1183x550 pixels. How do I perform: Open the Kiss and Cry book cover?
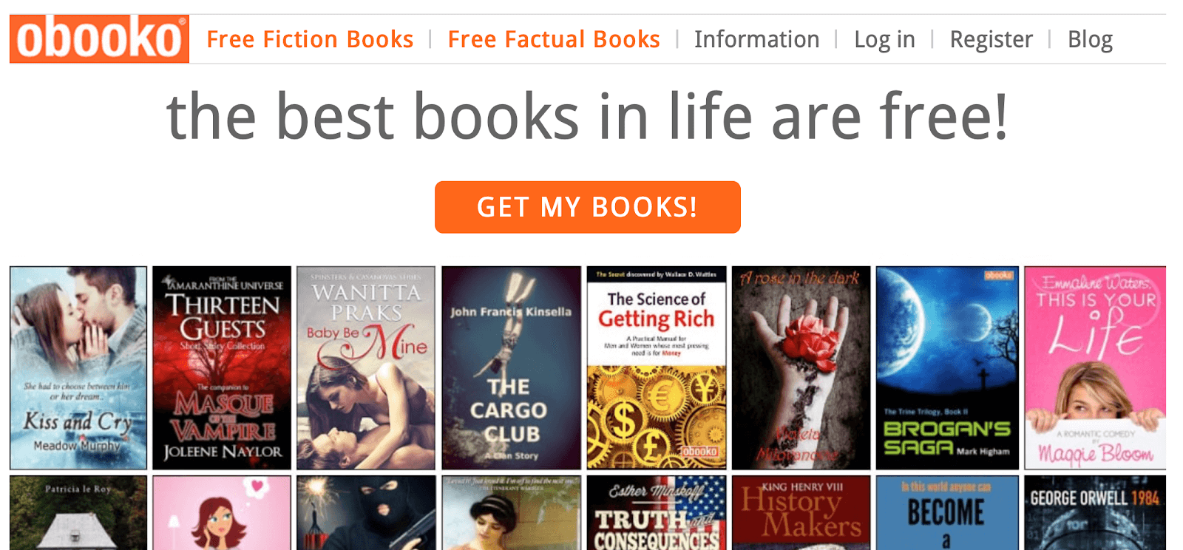coord(78,368)
